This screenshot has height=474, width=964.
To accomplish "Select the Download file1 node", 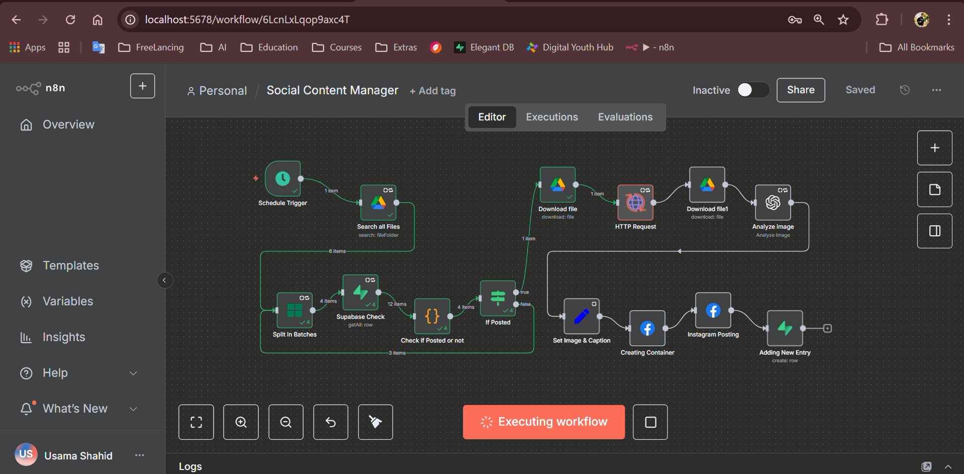I will [707, 184].
